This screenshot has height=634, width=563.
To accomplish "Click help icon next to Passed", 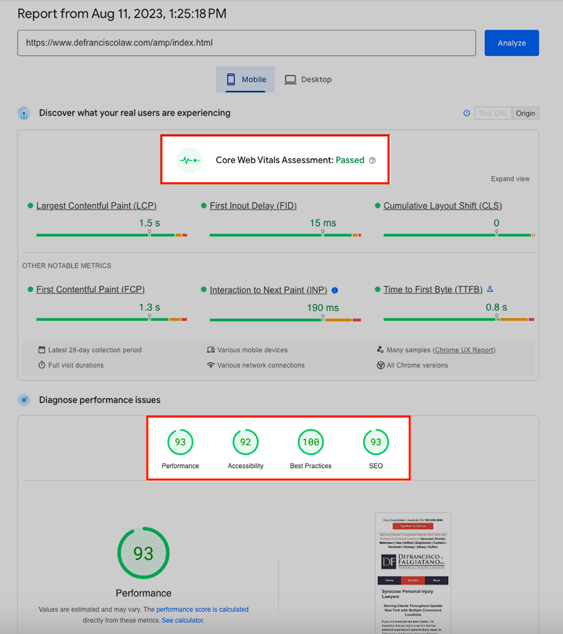I will pyautogui.click(x=372, y=160).
